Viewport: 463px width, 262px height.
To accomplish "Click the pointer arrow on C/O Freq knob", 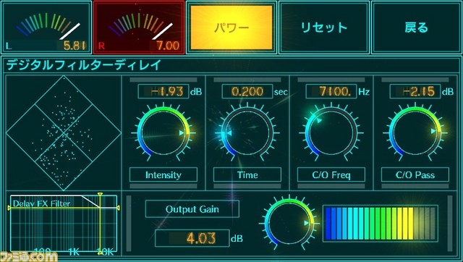I will pyautogui.click(x=319, y=121).
